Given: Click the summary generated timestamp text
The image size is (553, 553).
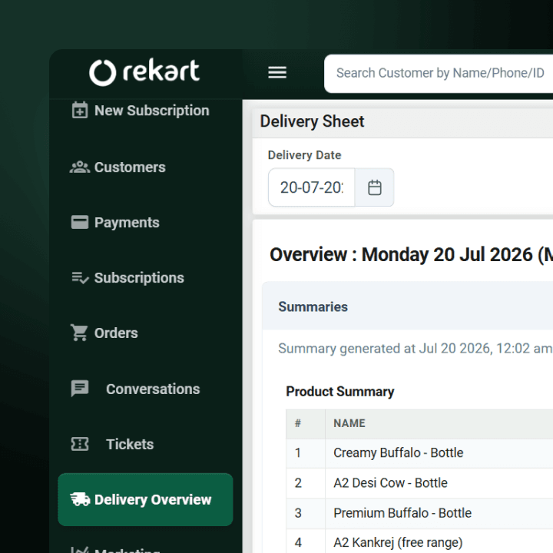Looking at the screenshot, I should (x=415, y=349).
